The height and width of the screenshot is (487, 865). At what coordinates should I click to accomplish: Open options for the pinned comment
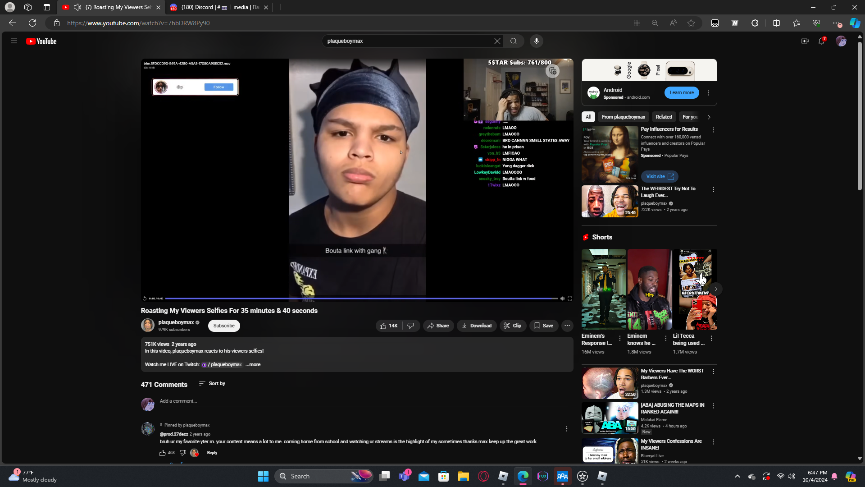coord(567,429)
